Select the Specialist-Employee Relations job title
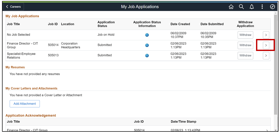The width and height of the screenshot is (280, 133). coord(21,56)
